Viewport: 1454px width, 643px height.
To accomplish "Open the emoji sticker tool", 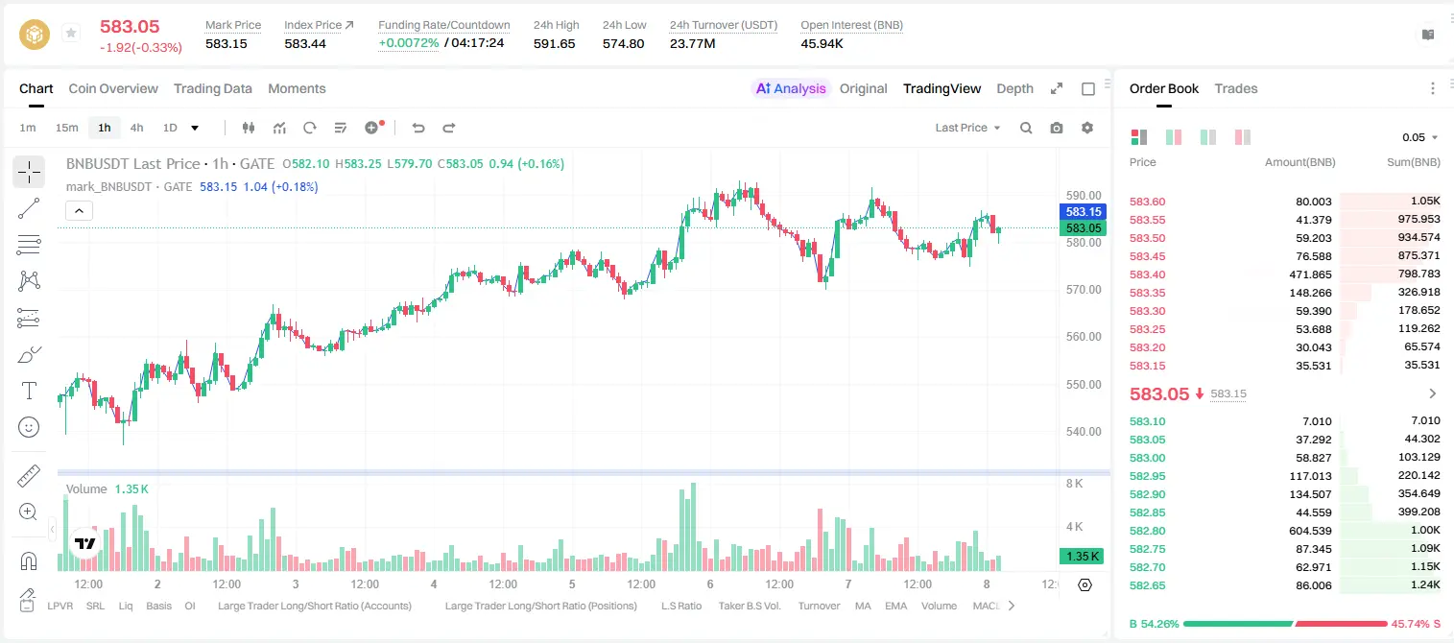I will tap(29, 427).
